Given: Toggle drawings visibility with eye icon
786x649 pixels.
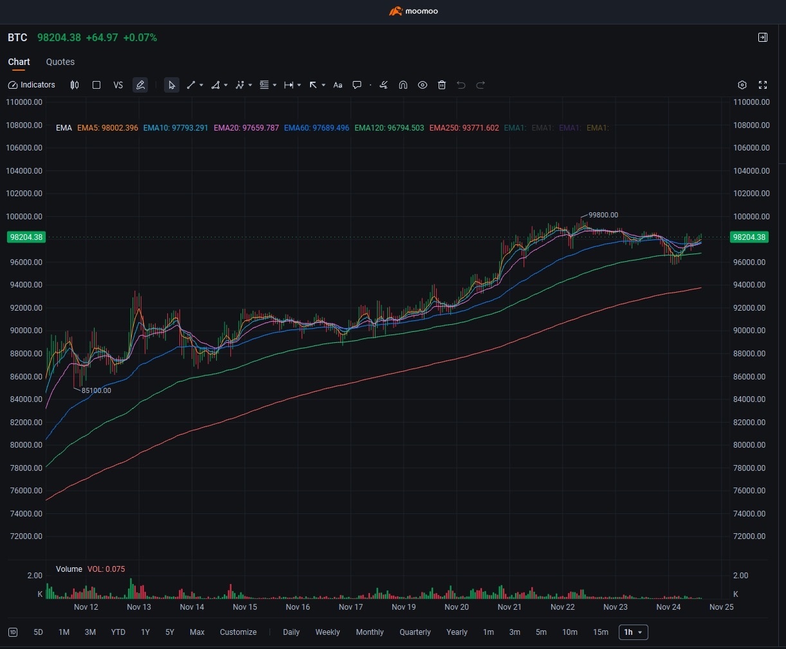Looking at the screenshot, I should [423, 85].
